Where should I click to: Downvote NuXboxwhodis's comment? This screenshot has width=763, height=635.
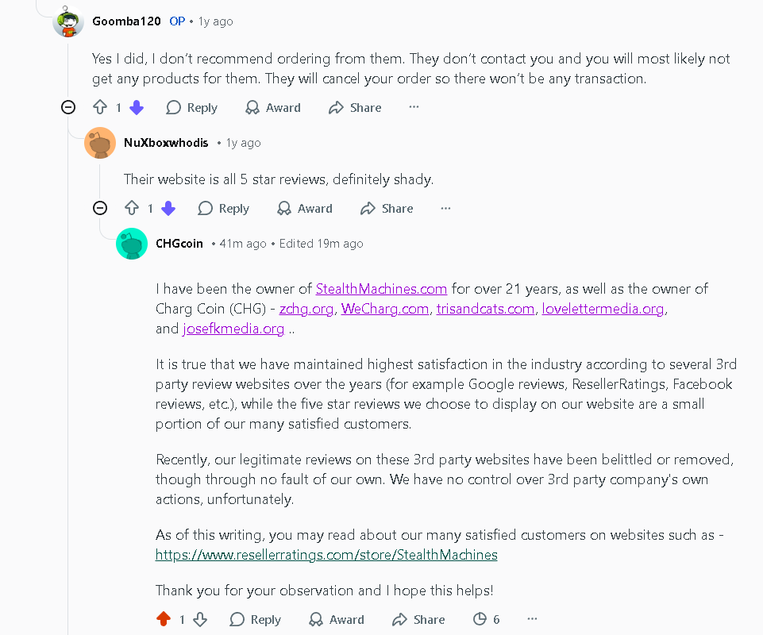(168, 209)
